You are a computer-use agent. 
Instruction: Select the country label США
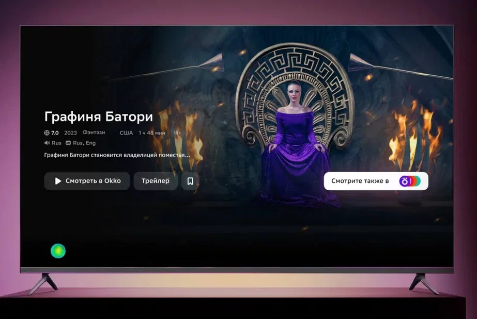tap(126, 133)
